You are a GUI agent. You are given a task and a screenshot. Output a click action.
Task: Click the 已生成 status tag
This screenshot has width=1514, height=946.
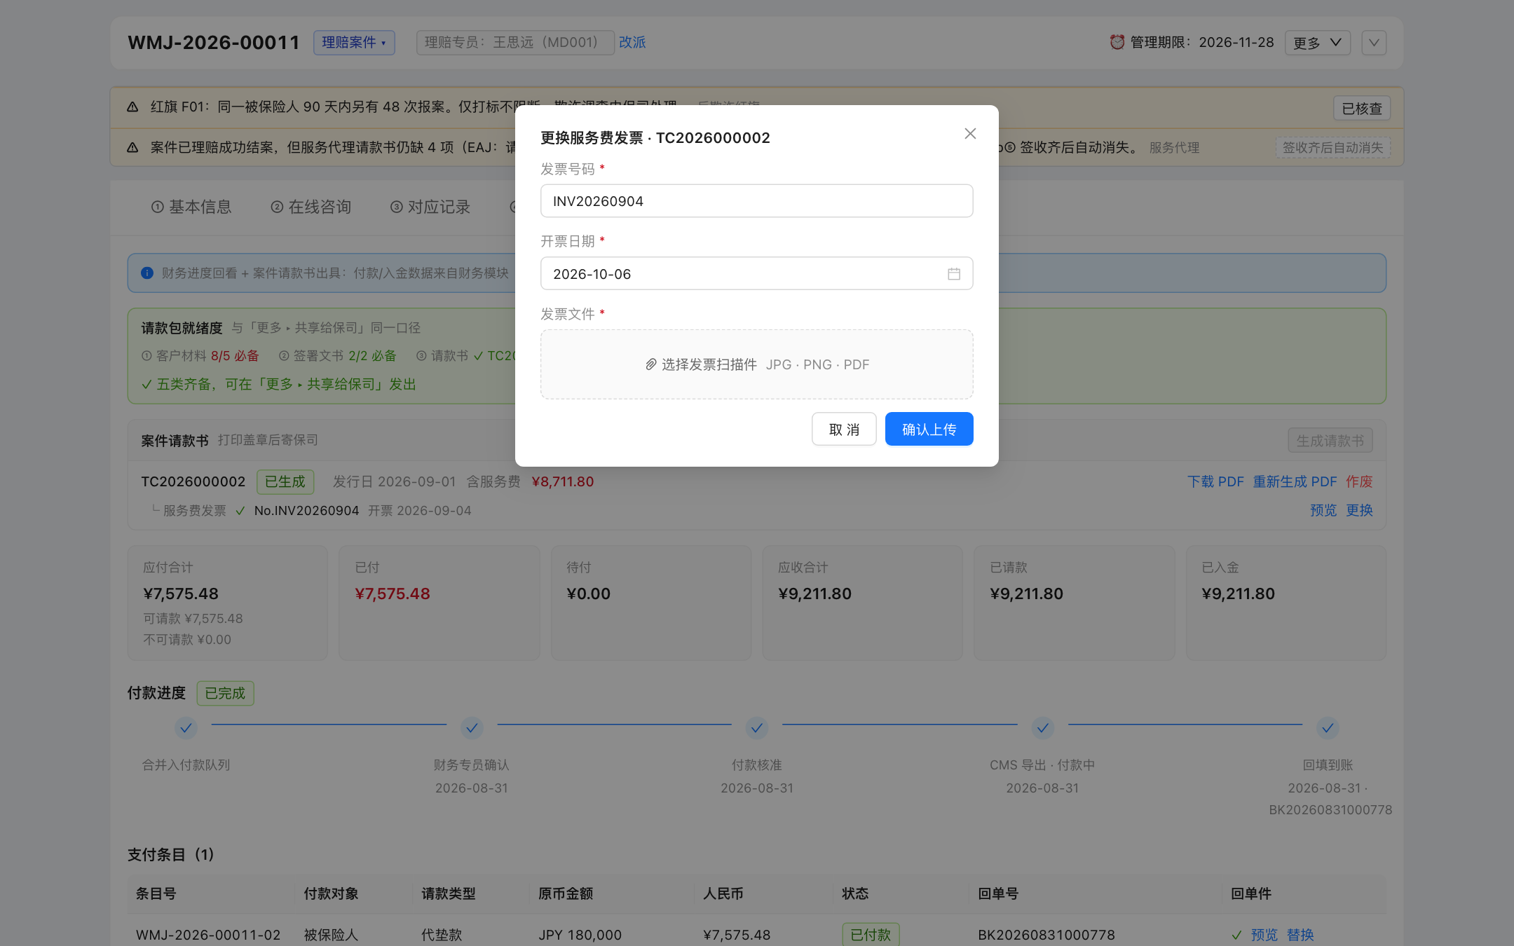coord(285,481)
